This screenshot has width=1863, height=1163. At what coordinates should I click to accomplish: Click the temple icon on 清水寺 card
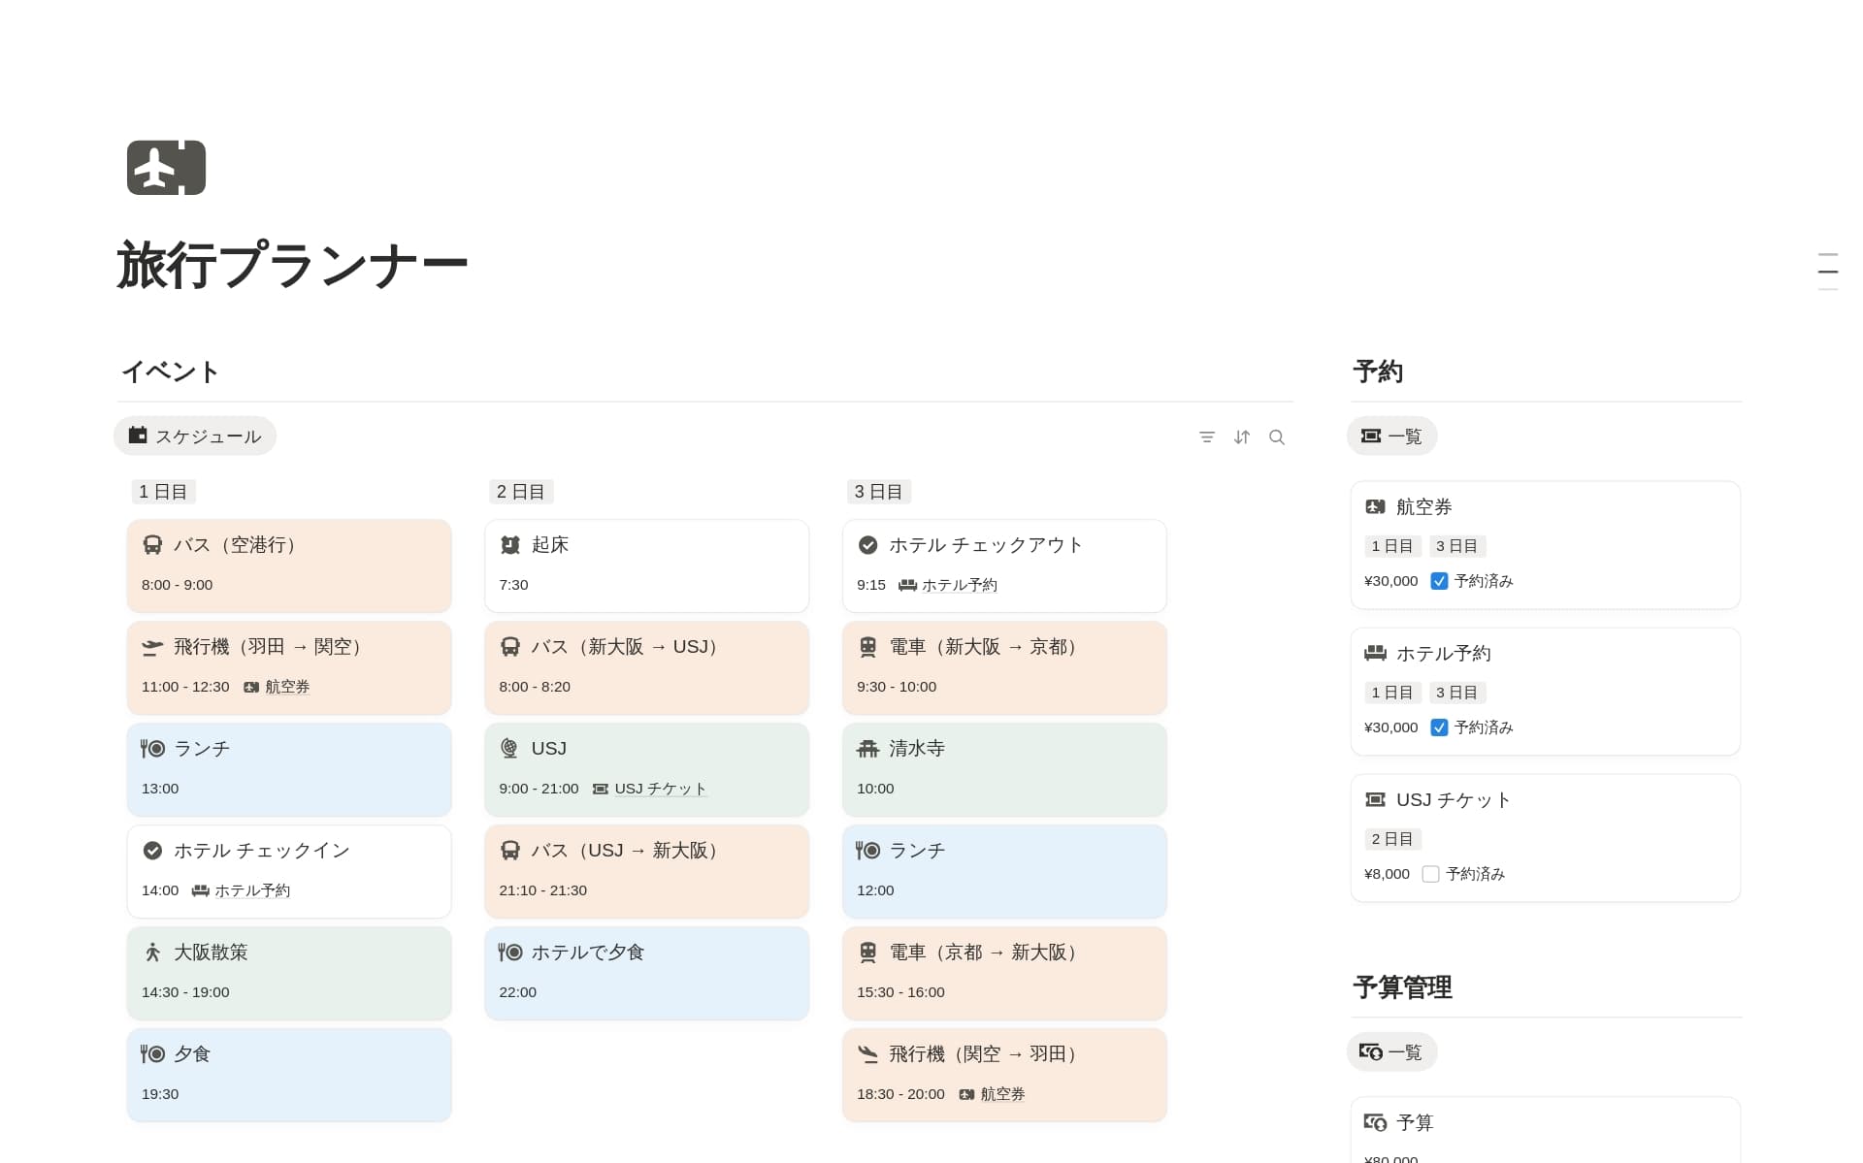[867, 749]
